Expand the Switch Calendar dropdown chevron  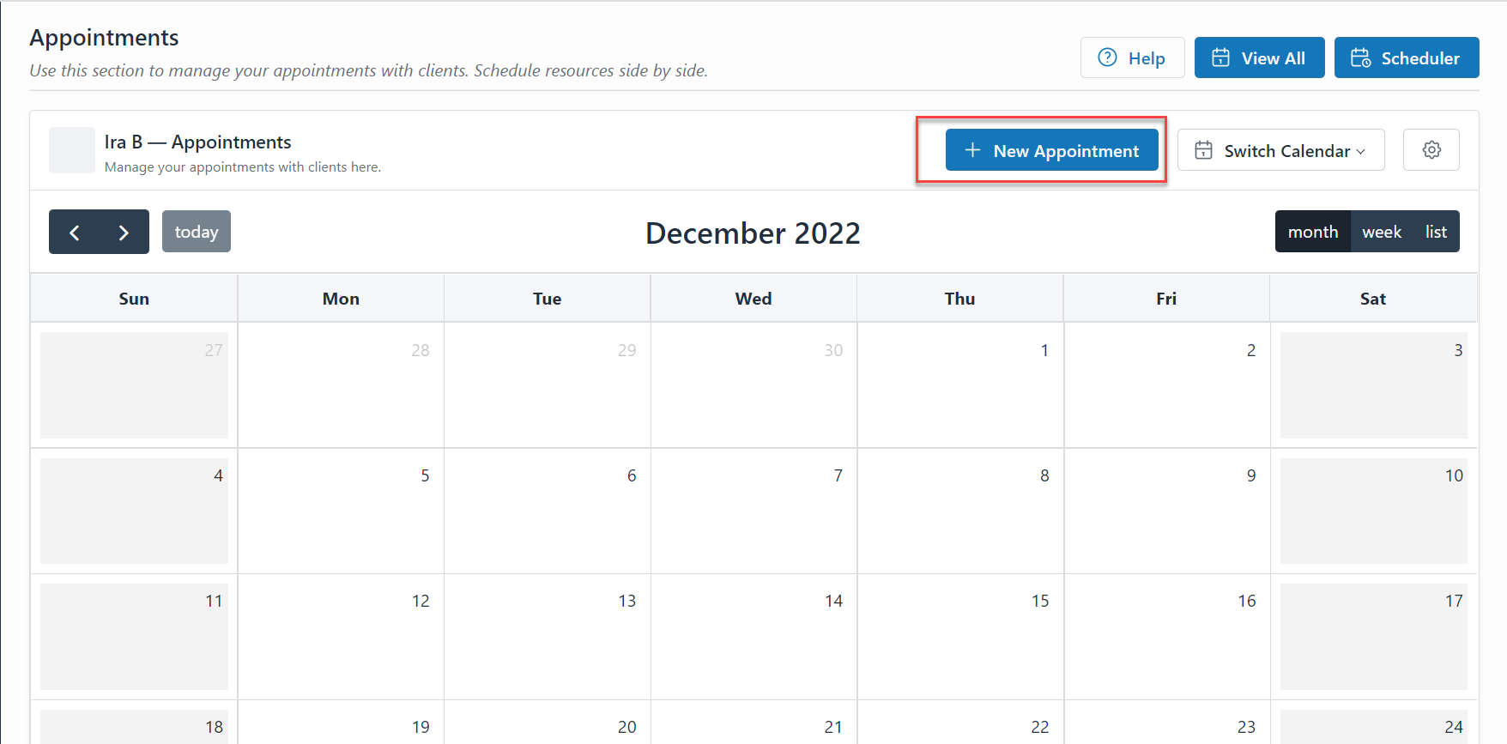[x=1361, y=152]
